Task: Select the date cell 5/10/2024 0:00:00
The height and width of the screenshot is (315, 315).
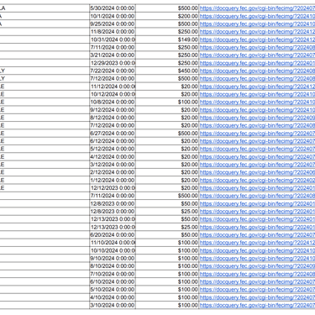Action: [113, 290]
